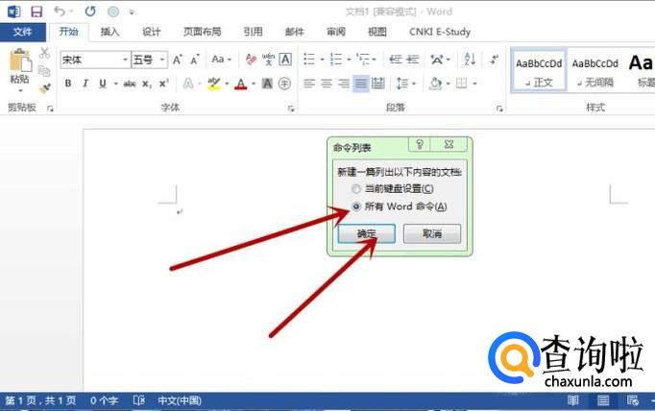The height and width of the screenshot is (411, 655).
Task: Click the word count in status bar
Action: tap(104, 400)
